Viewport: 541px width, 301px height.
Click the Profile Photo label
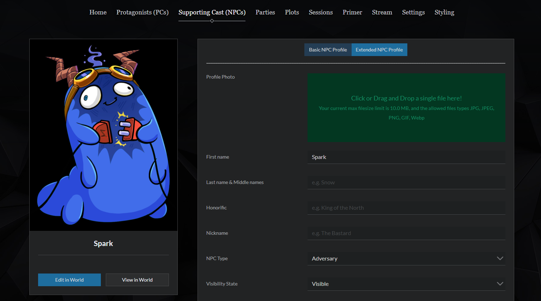(220, 77)
